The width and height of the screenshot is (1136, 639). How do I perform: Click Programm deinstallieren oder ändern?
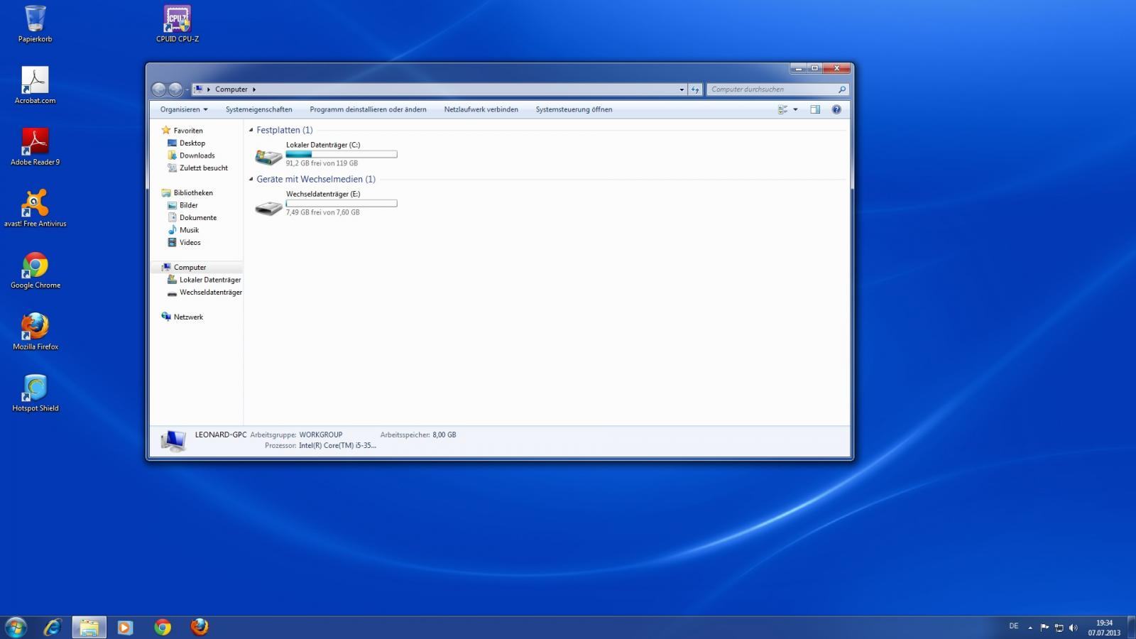(x=368, y=109)
